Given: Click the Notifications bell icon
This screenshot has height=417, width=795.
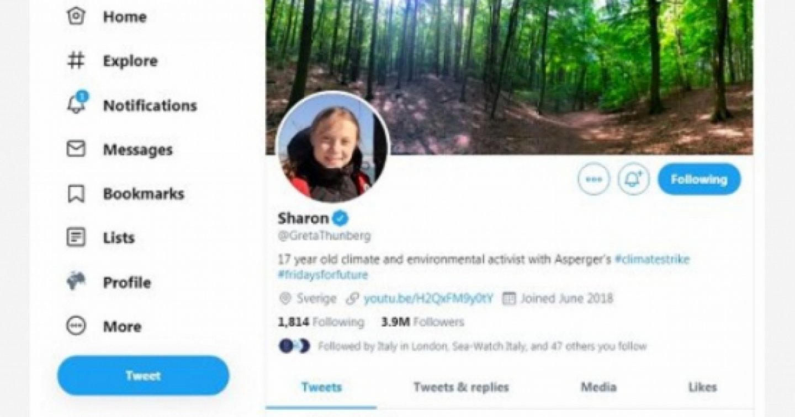Looking at the screenshot, I should pyautogui.click(x=76, y=105).
